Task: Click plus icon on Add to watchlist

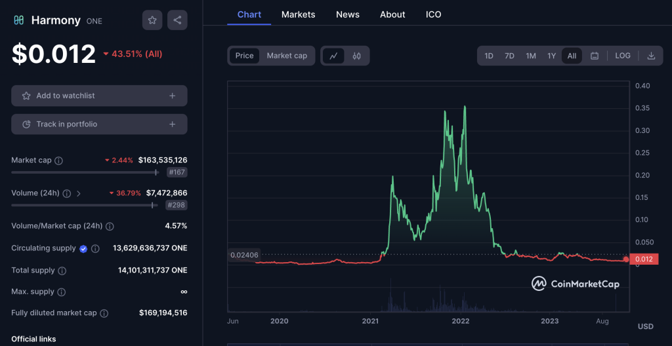Action: pos(173,96)
